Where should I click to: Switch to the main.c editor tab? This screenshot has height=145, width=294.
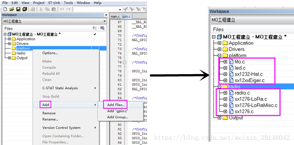pyautogui.click(x=115, y=17)
